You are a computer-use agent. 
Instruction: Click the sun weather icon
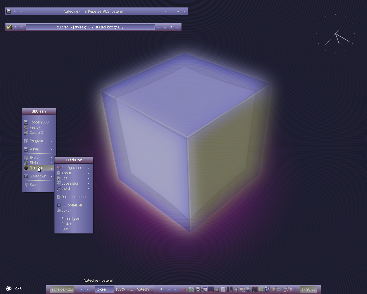click(x=9, y=288)
